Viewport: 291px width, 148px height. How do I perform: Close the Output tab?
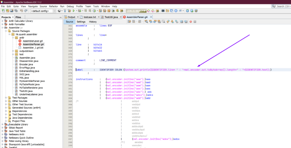tap(78, 17)
